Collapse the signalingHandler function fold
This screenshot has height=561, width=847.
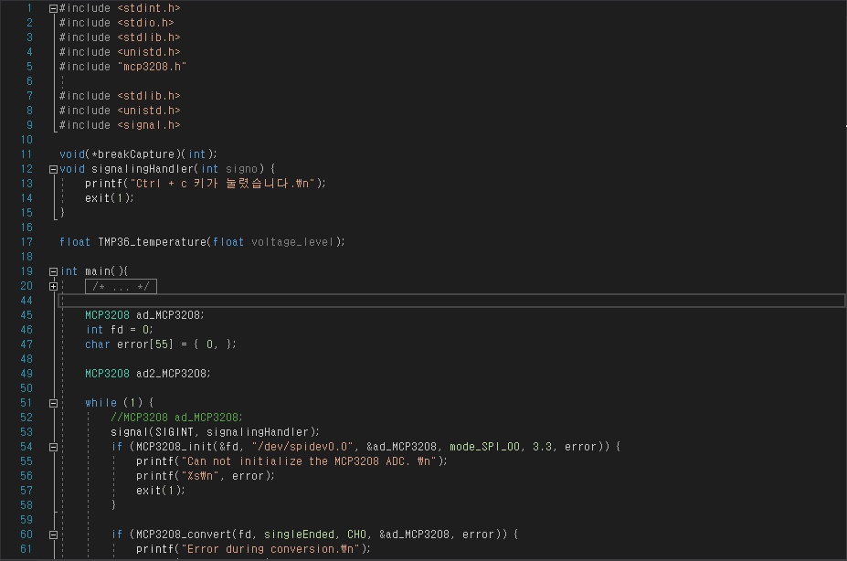point(53,169)
